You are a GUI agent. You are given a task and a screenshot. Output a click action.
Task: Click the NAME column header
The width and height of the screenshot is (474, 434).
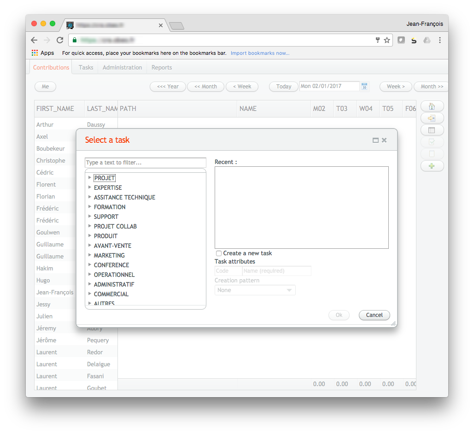click(274, 109)
